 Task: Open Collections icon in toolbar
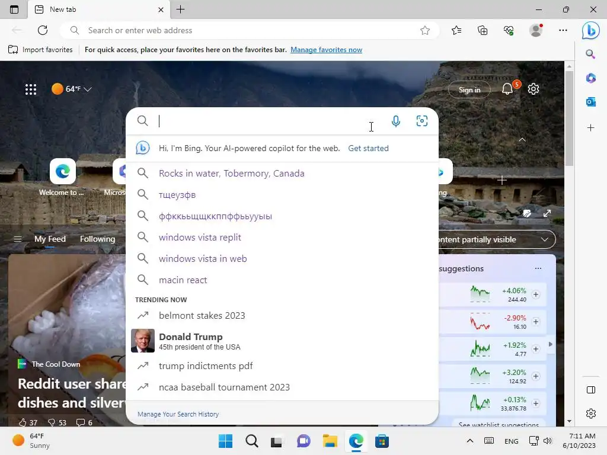click(x=483, y=30)
